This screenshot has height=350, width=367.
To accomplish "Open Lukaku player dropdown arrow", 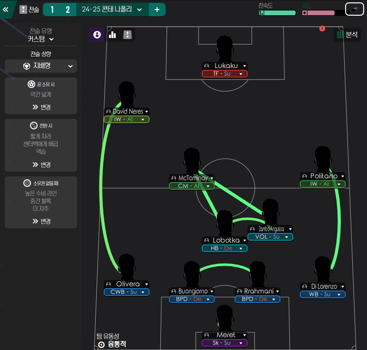I will click(245, 66).
